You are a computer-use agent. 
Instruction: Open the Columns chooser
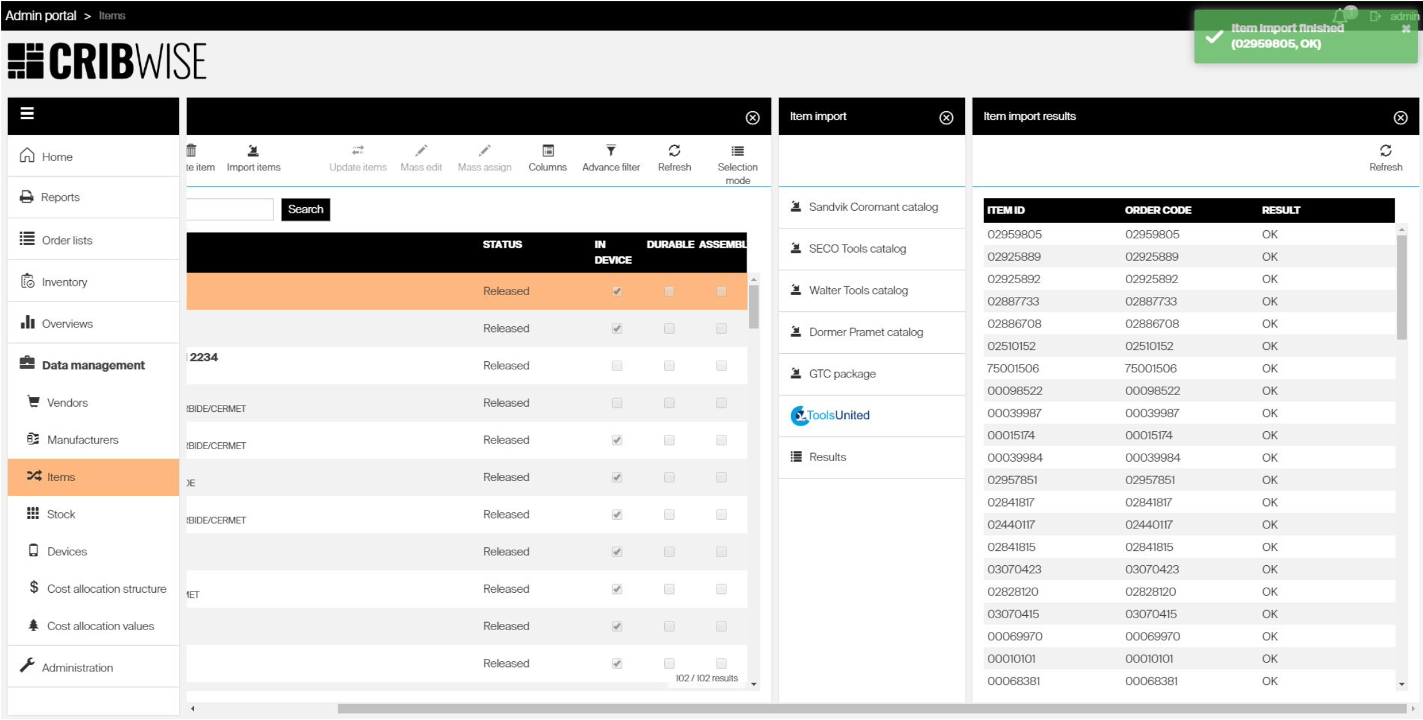click(547, 158)
